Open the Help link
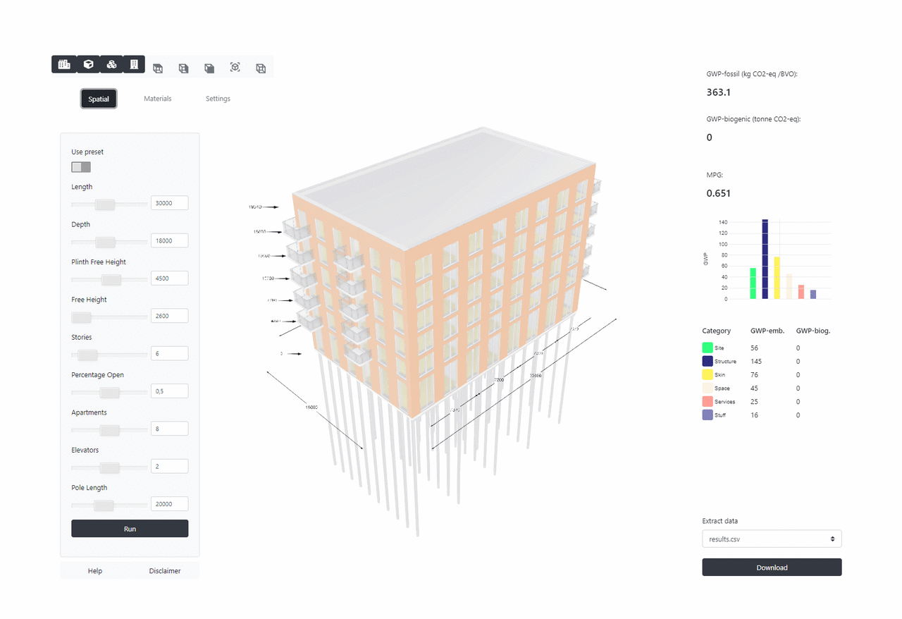 [95, 571]
